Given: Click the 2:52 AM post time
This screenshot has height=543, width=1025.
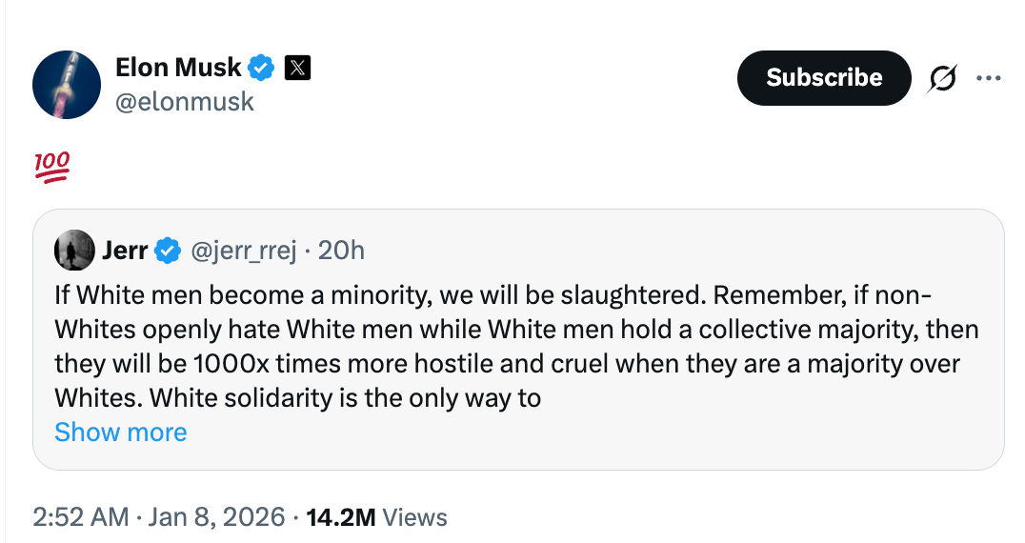Looking at the screenshot, I should (x=80, y=517).
